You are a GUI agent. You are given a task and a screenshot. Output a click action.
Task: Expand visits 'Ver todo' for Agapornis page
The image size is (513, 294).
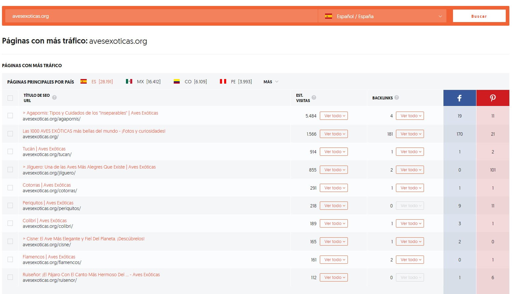tap(334, 116)
